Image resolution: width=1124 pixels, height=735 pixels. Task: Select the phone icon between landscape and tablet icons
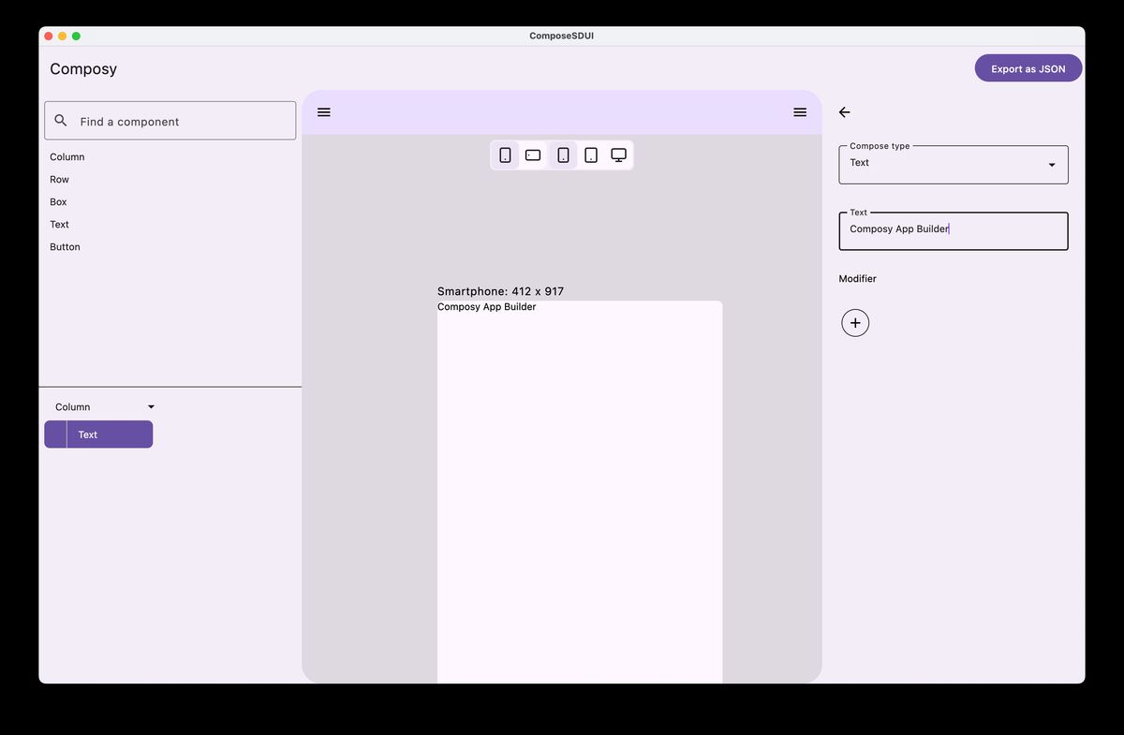point(563,155)
